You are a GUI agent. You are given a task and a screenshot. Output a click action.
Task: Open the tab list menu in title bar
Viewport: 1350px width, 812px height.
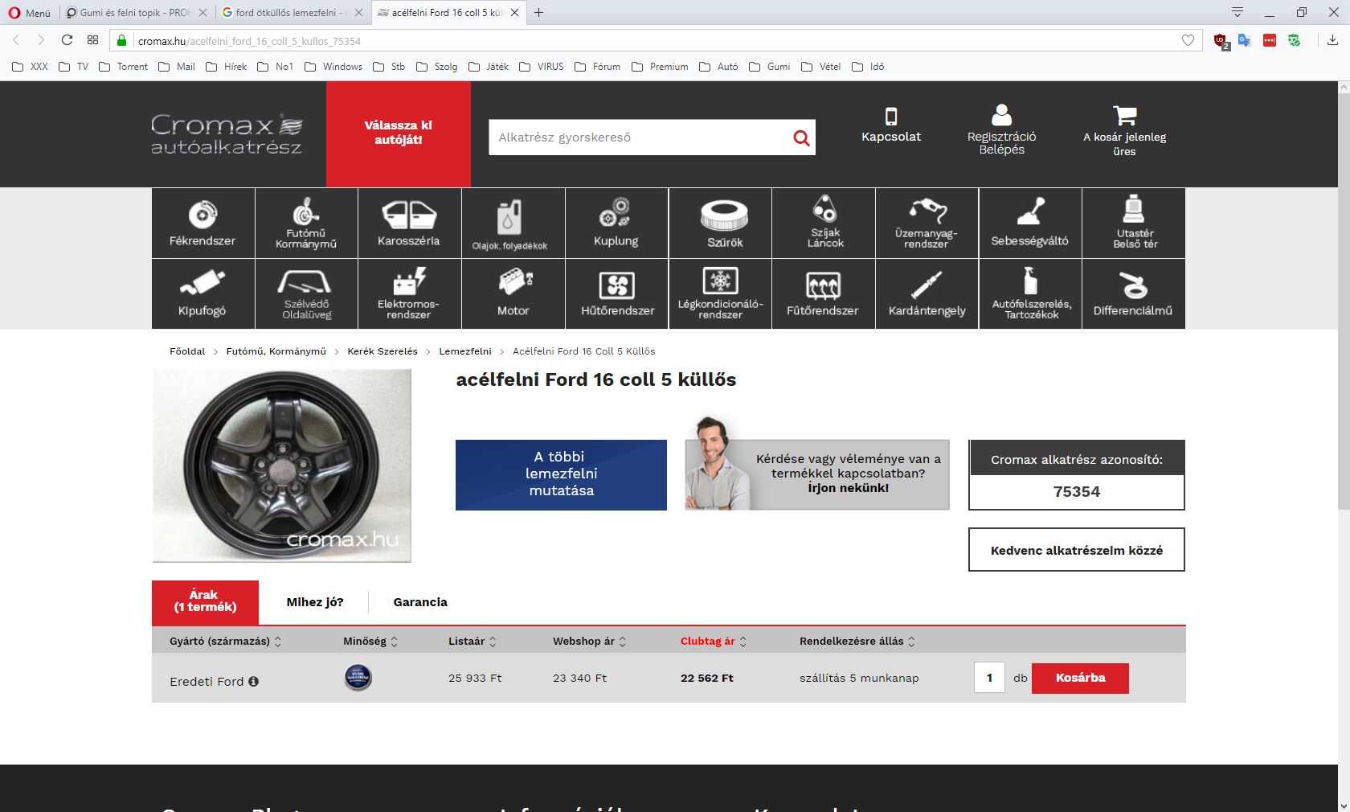click(x=1237, y=12)
